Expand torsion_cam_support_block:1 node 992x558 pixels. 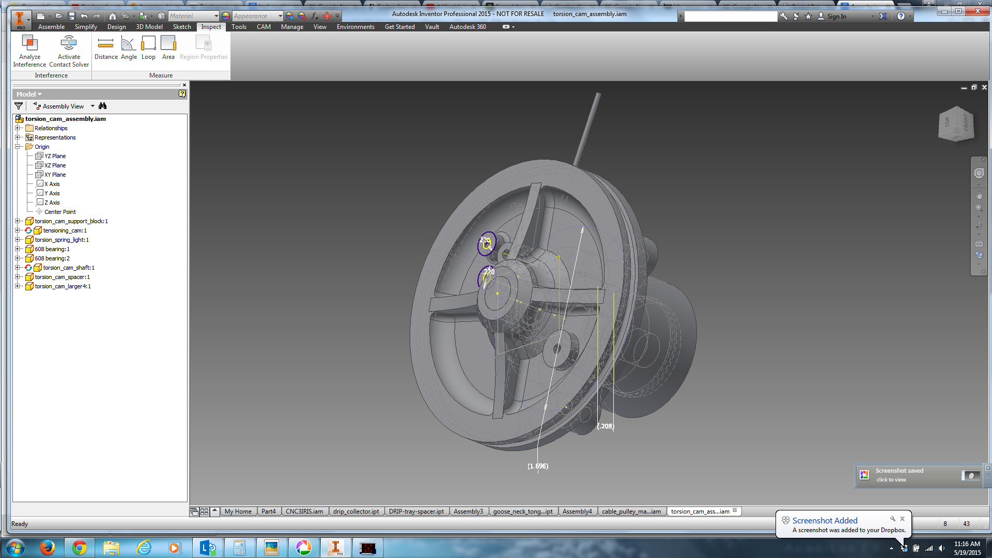point(18,221)
